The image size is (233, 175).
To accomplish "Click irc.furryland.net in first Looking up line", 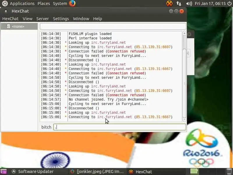I will pos(108,43).
